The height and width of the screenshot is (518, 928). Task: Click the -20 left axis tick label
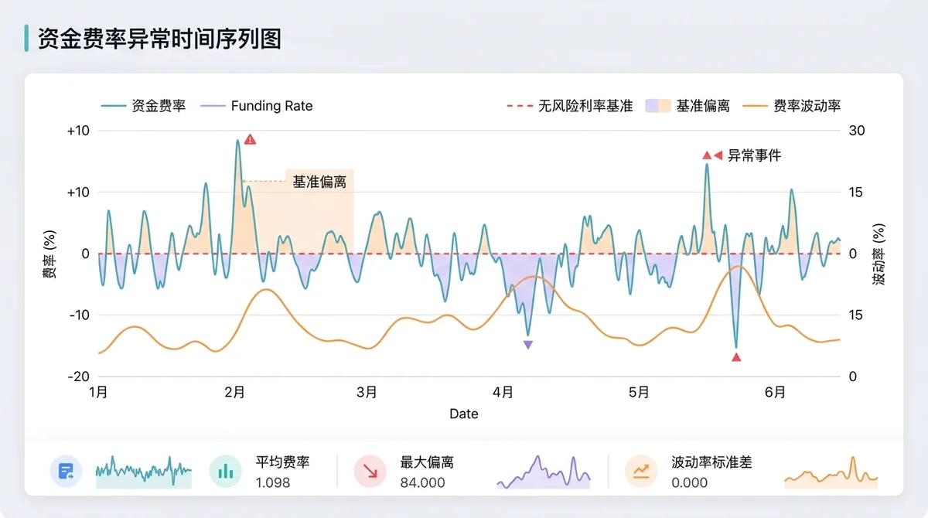tap(78, 377)
